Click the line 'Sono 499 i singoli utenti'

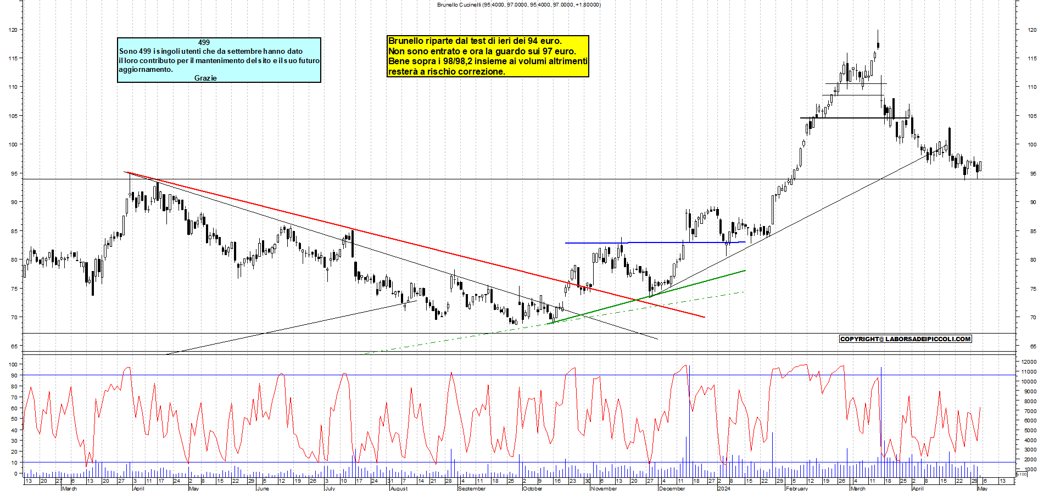pyautogui.click(x=211, y=51)
